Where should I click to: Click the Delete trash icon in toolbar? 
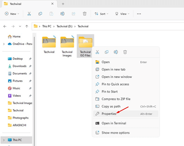[x=85, y=14]
